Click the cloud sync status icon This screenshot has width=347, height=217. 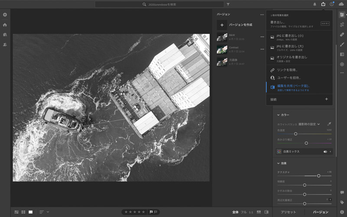(341, 4)
